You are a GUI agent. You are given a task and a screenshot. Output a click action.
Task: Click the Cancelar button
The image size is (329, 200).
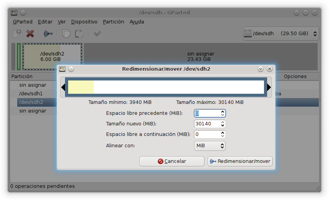[x=172, y=161]
